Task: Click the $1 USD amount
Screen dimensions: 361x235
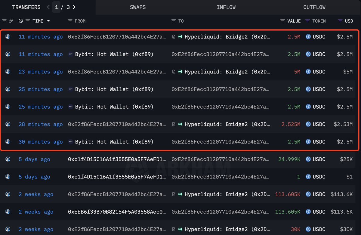Action: pos(349,177)
